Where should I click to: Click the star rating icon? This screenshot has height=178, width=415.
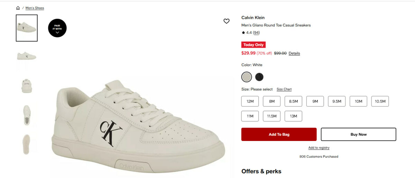point(243,33)
